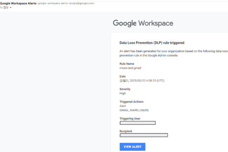Select the Recipient label
The image size is (228, 152).
(126, 131)
